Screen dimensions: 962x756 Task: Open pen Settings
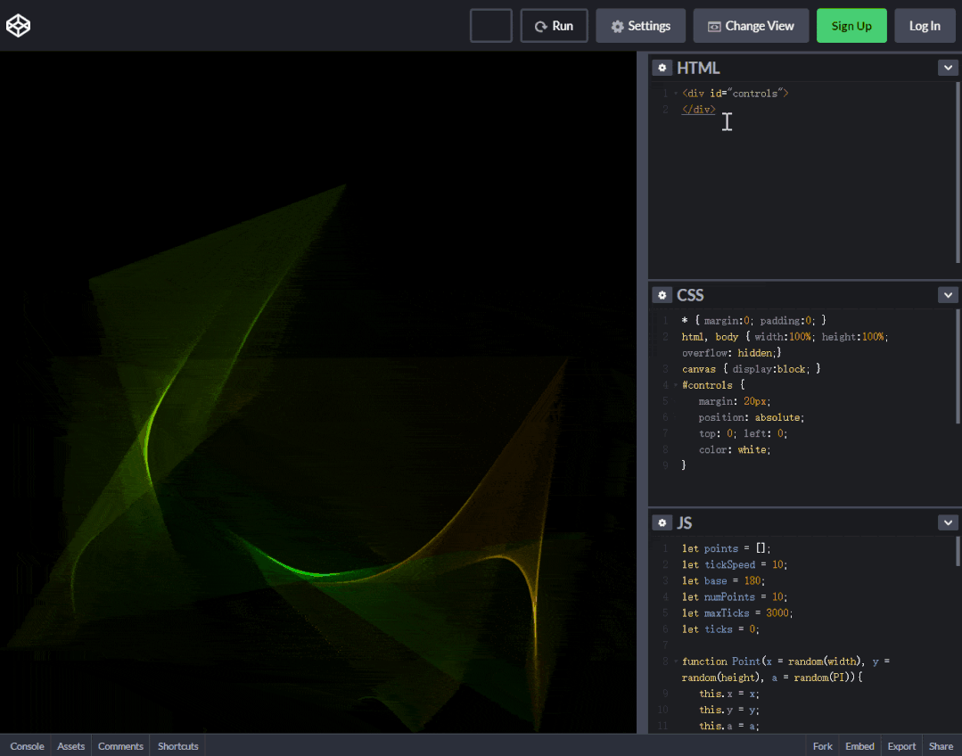point(640,26)
